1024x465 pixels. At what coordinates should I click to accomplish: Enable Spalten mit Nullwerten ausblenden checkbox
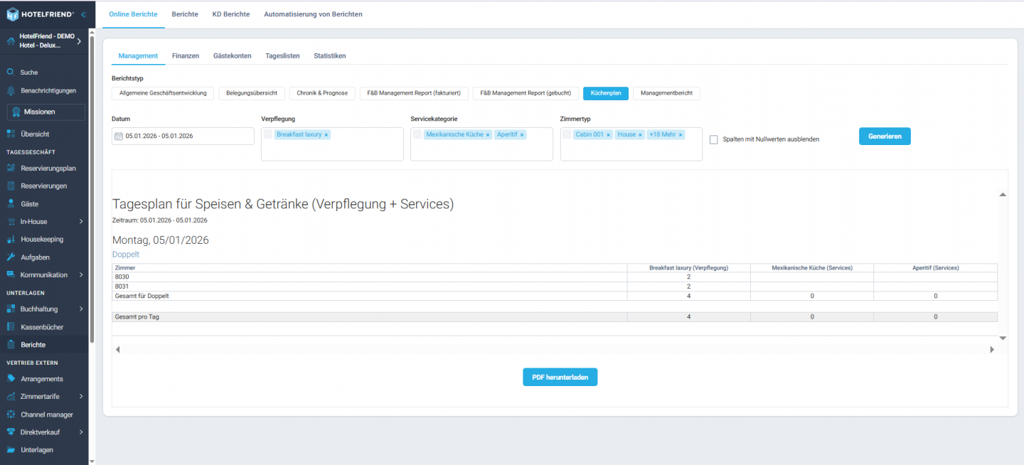click(x=713, y=139)
